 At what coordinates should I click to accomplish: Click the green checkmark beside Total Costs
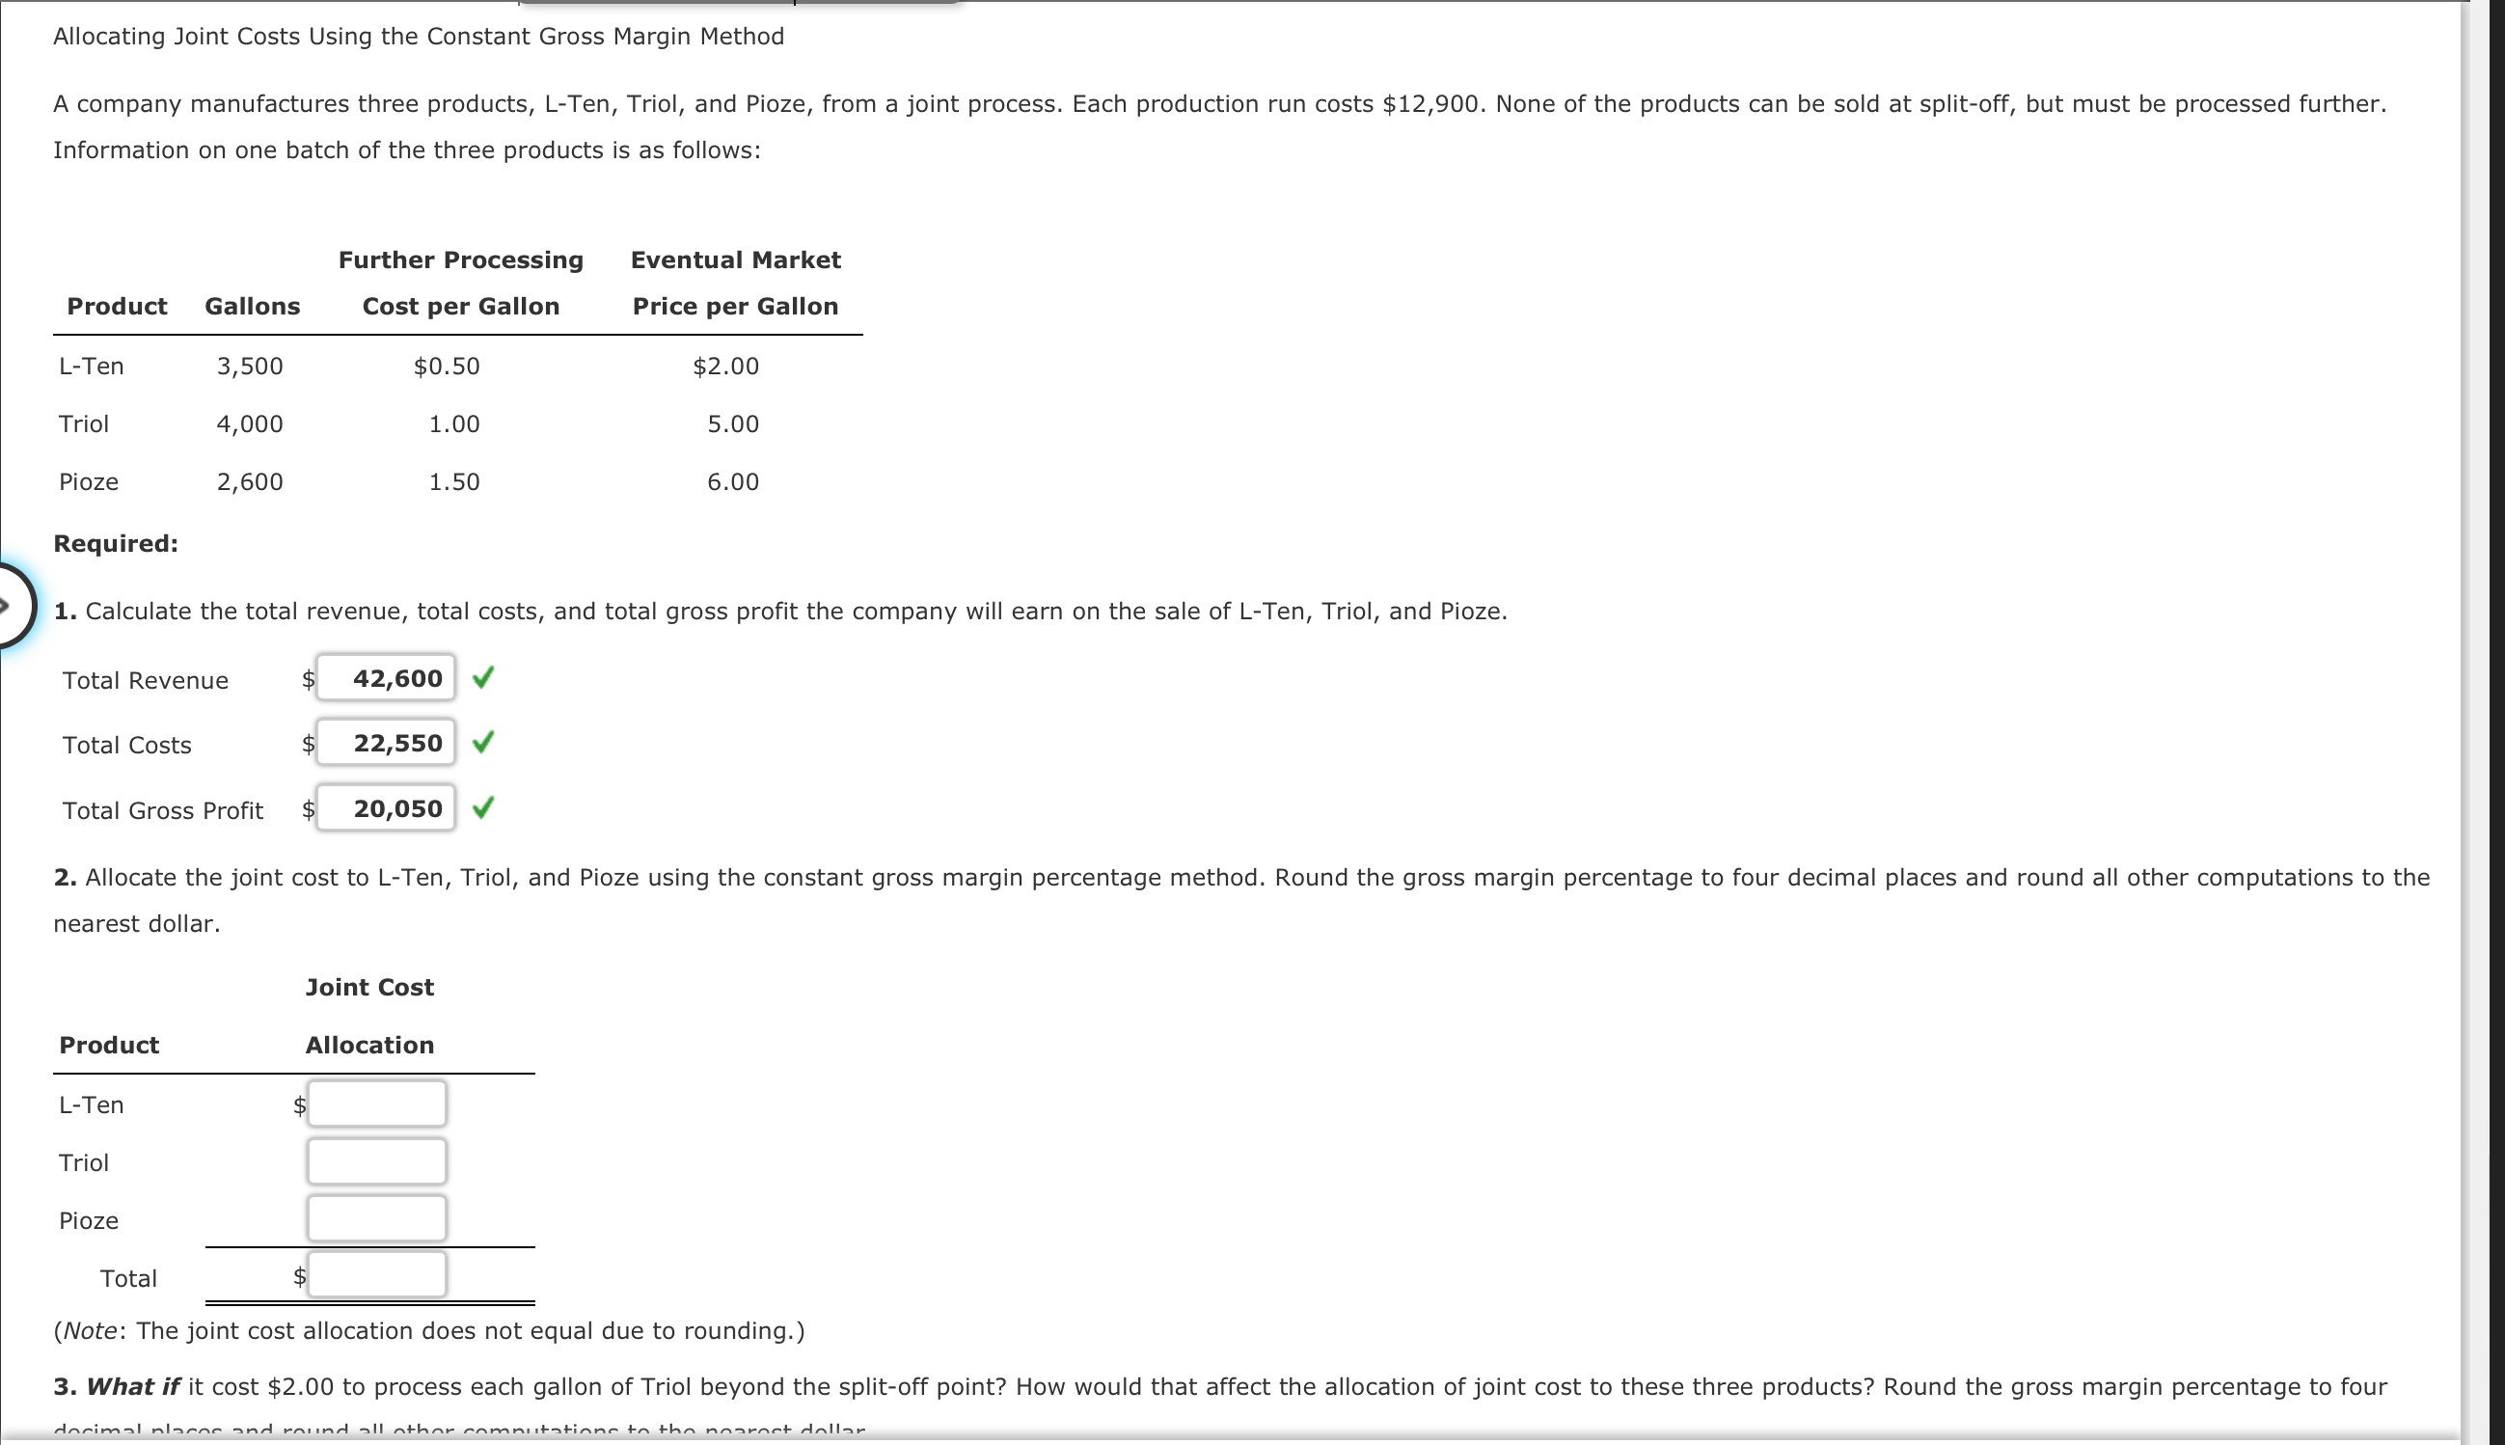pos(485,744)
